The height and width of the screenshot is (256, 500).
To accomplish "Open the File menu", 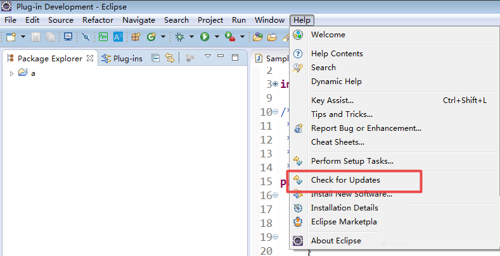I will click(10, 20).
